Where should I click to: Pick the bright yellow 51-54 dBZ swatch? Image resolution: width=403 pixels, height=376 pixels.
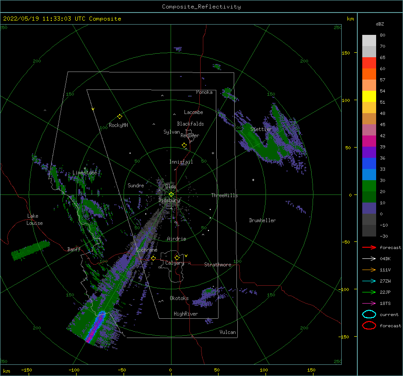click(369, 96)
